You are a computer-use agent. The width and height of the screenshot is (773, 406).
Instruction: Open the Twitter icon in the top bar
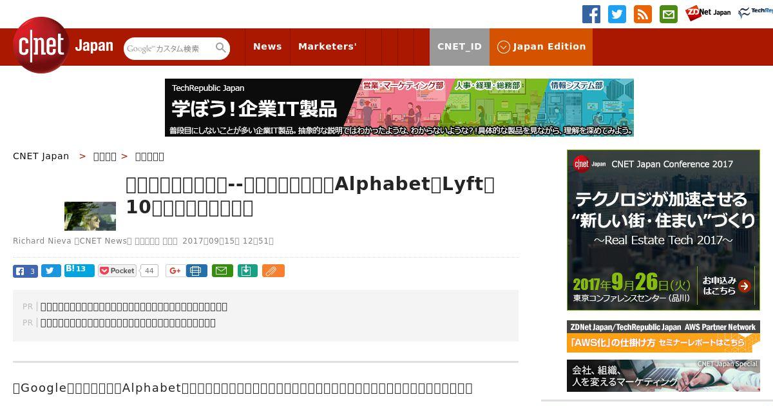[617, 14]
